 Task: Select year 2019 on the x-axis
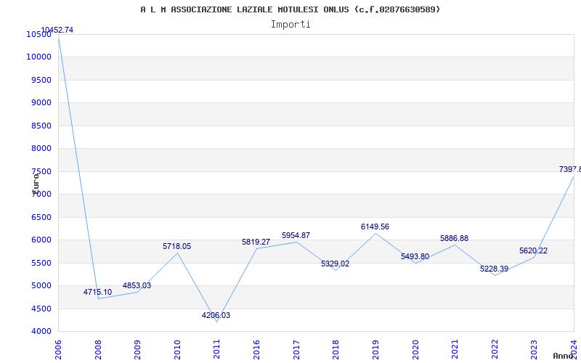click(x=375, y=347)
